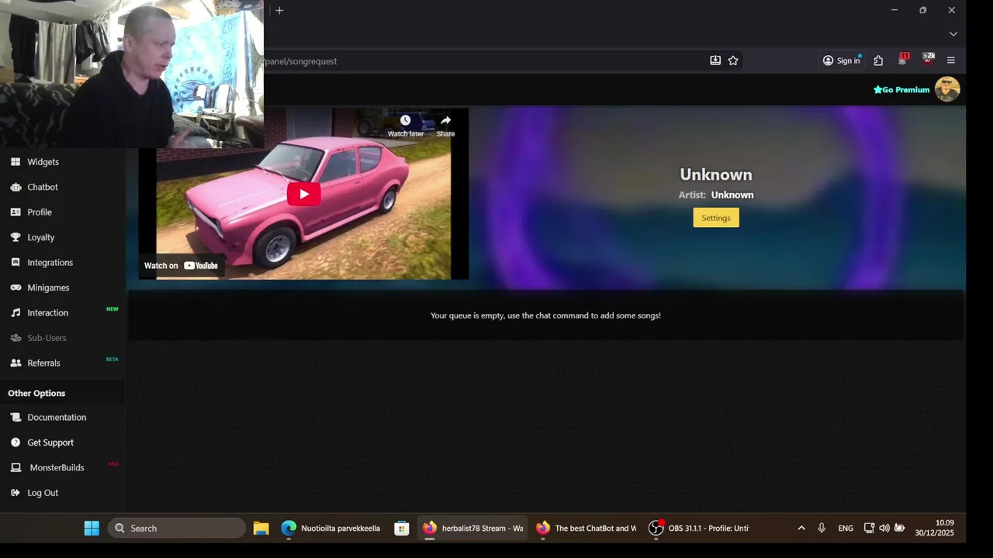Click the yellow Settings button
The width and height of the screenshot is (993, 558).
[x=716, y=218]
